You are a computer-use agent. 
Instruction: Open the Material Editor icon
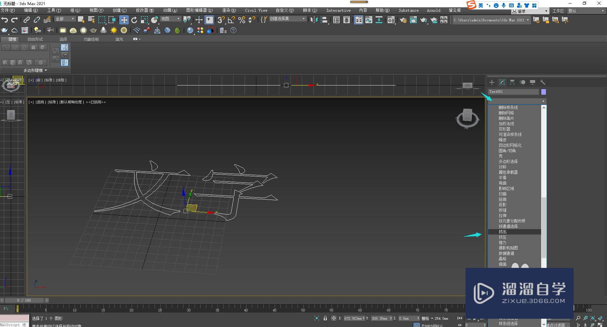[x=391, y=20]
